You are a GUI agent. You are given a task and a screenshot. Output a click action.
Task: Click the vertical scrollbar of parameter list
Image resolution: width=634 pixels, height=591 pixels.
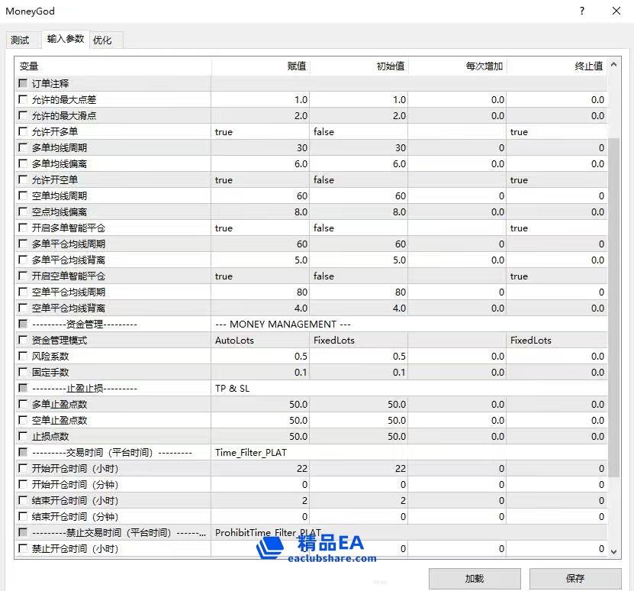(x=615, y=305)
